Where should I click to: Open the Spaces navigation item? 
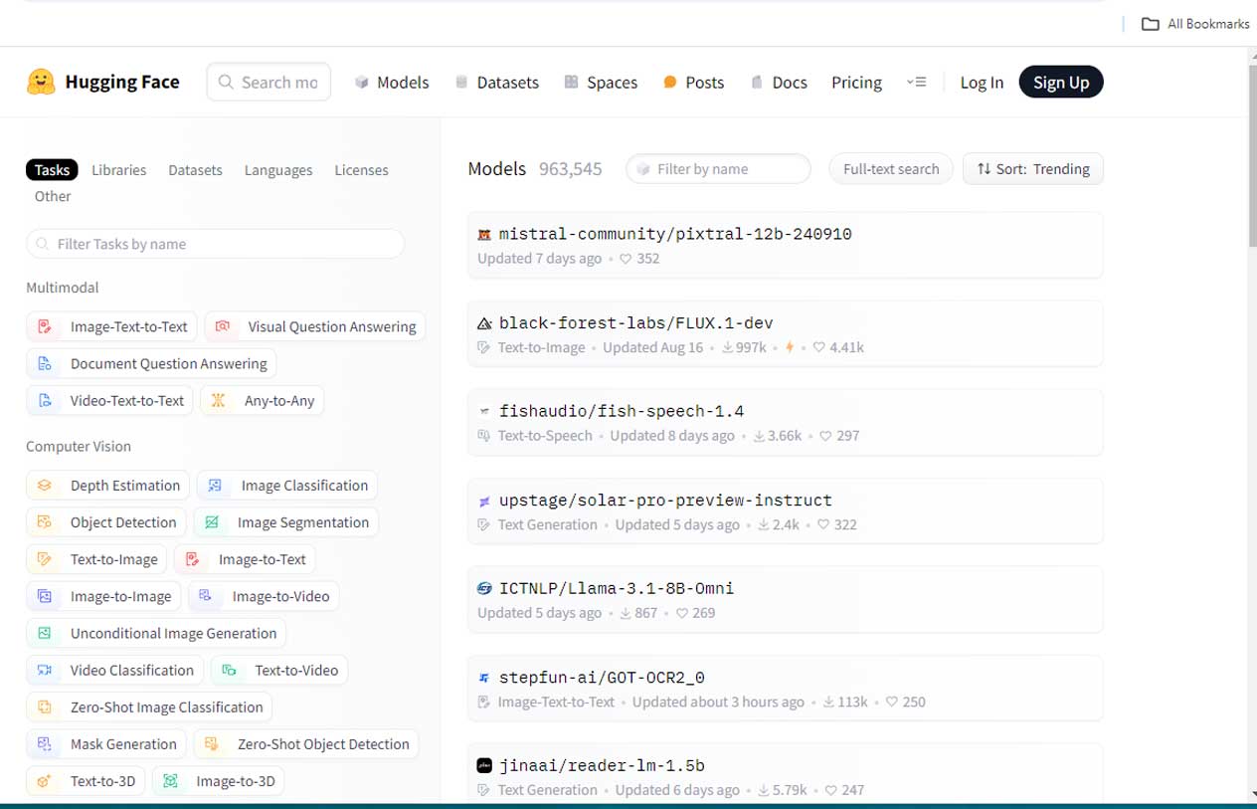tap(601, 82)
